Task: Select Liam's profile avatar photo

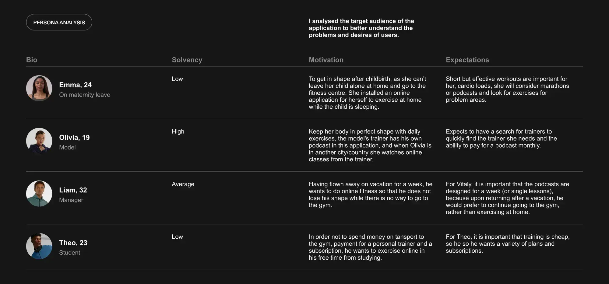Action: 39,194
